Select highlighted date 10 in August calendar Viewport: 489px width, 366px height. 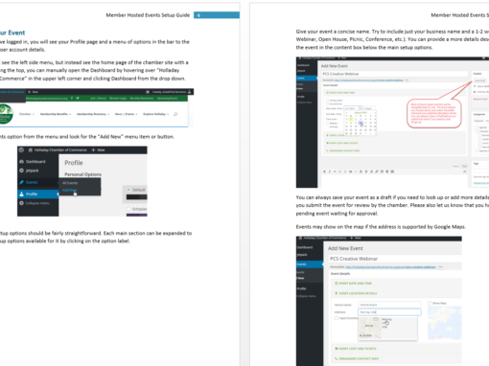(361, 123)
